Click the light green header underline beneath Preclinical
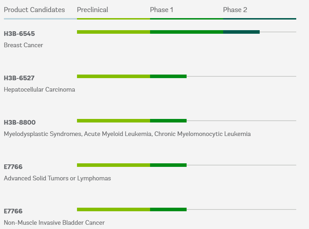The image size is (309, 229). 114,19
